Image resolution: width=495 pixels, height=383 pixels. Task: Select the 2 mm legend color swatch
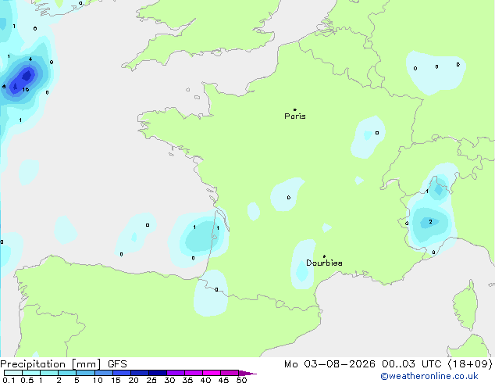67,373
